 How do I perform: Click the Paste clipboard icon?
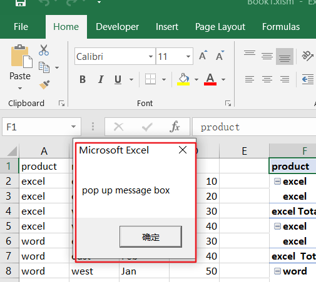(x=22, y=56)
